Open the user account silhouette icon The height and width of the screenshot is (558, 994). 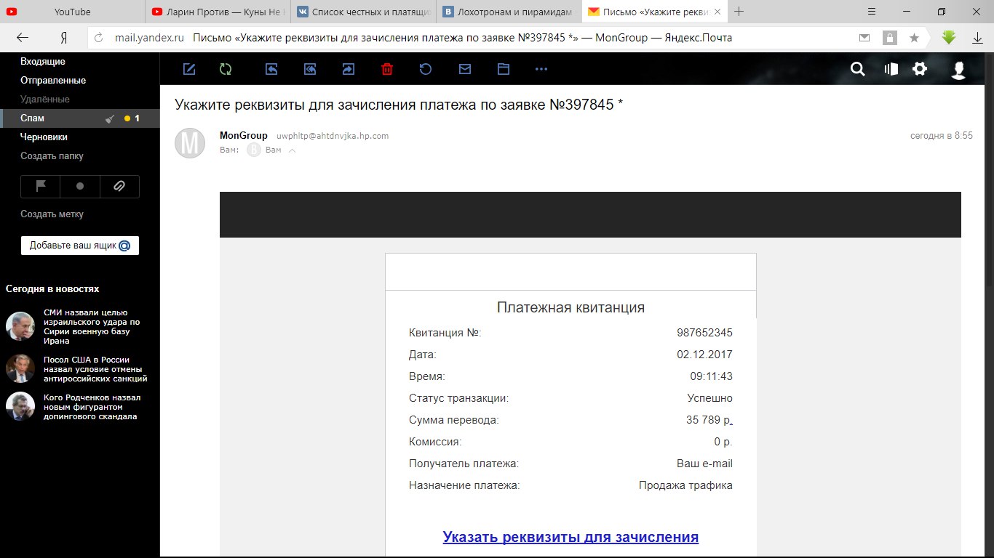(959, 70)
